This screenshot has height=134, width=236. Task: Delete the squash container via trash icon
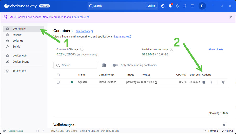coord(223,82)
